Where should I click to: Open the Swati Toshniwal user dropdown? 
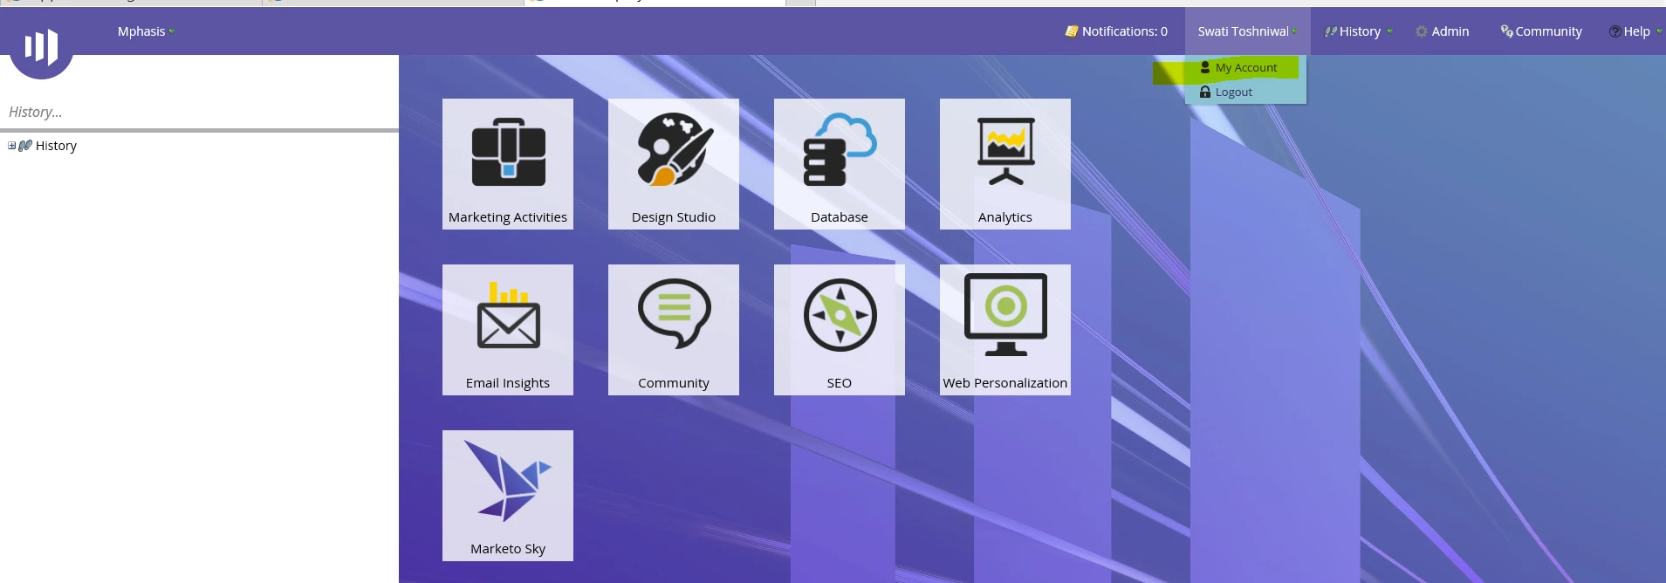click(x=1247, y=31)
